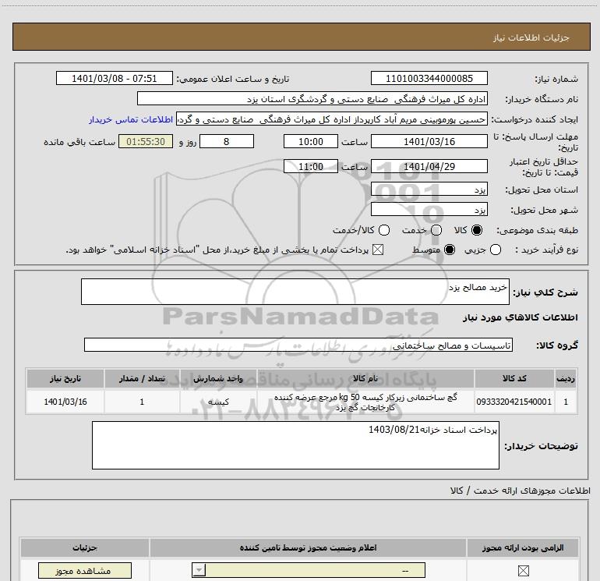
Task: Select the جزیی purchase type radio
Action: [x=496, y=250]
